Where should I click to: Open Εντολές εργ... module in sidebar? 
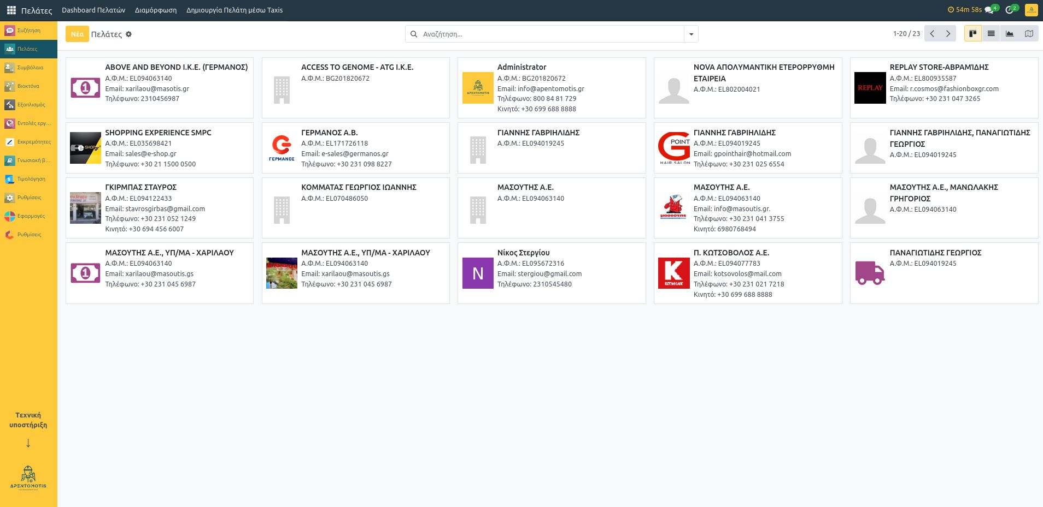click(28, 123)
